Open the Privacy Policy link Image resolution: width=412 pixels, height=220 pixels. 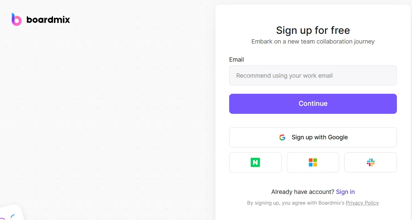tap(362, 203)
